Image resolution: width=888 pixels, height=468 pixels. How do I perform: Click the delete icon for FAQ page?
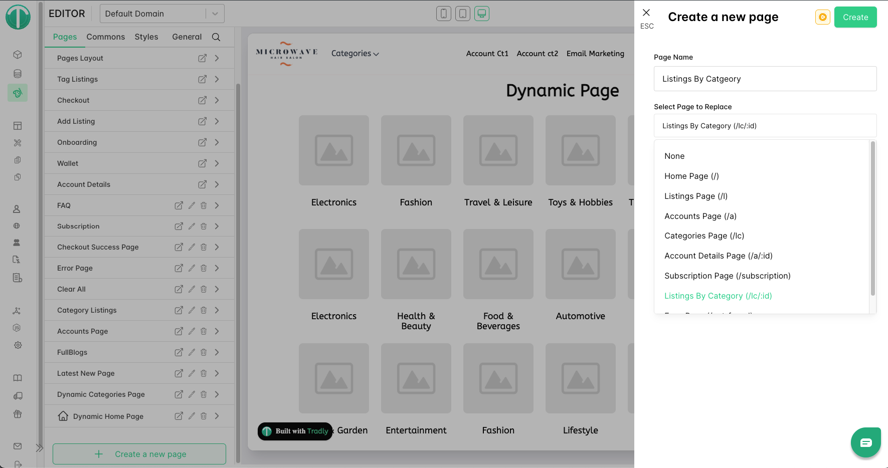tap(204, 205)
